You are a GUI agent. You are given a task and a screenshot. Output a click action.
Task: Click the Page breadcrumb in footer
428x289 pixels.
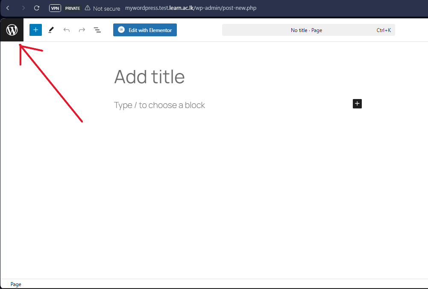(x=16, y=284)
